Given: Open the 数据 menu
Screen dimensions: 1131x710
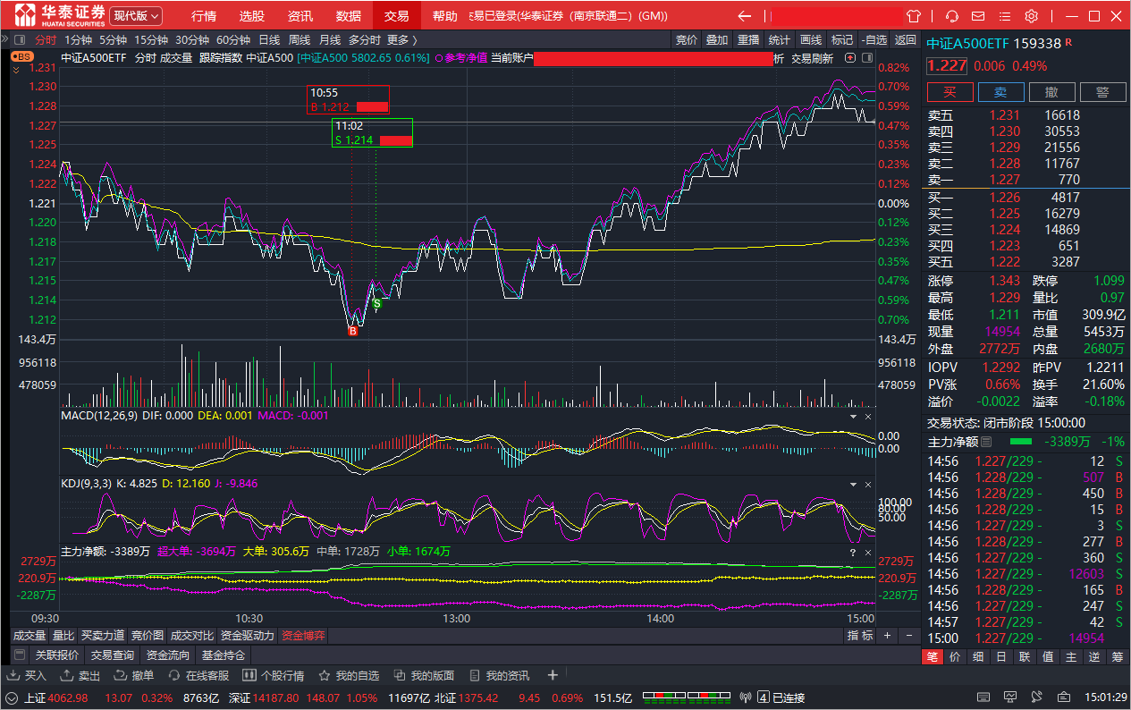Looking at the screenshot, I should (349, 16).
